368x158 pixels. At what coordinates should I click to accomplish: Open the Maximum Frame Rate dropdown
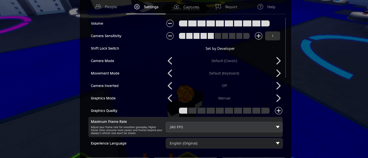point(224,127)
